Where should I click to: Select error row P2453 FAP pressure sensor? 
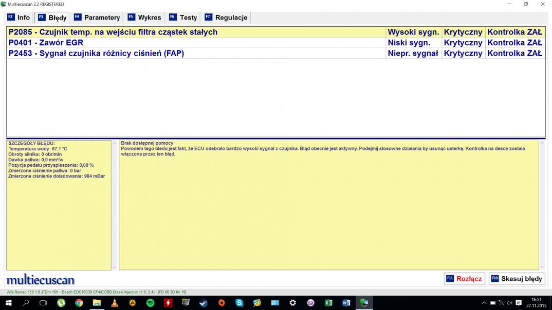[x=275, y=53]
